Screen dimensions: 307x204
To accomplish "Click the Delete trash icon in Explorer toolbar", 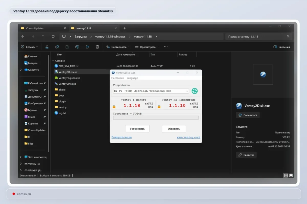I will 97,47.
